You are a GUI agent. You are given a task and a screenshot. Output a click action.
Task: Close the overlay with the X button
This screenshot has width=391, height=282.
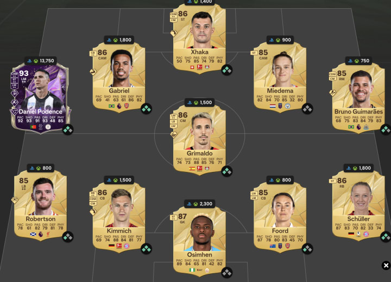pos(386,265)
